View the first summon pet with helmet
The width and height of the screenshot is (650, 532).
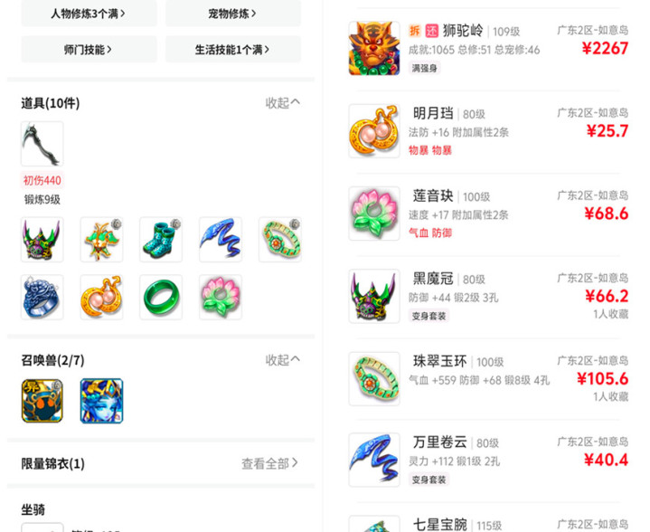point(42,401)
